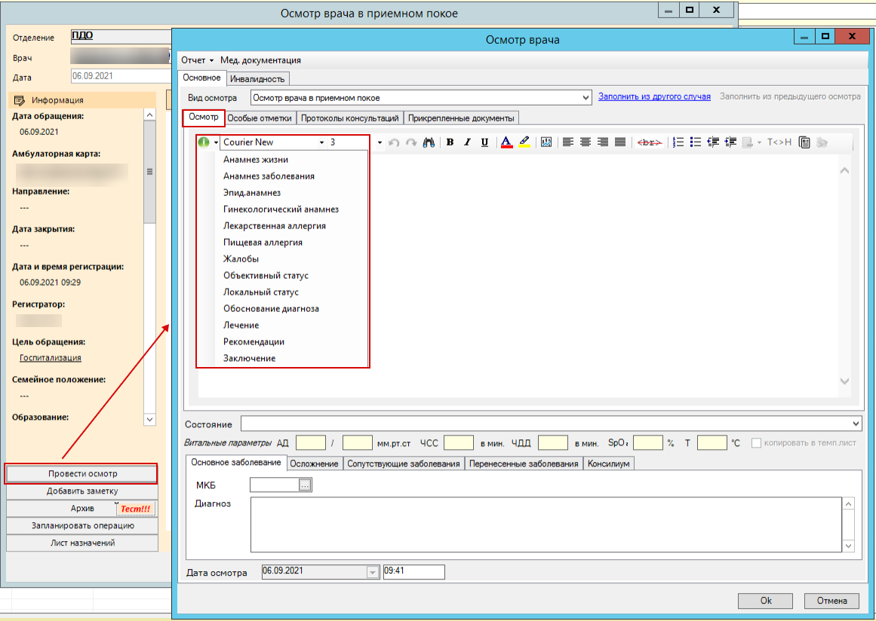Open the 'Мед. документация' menu
This screenshot has width=876, height=621.
pyautogui.click(x=261, y=60)
